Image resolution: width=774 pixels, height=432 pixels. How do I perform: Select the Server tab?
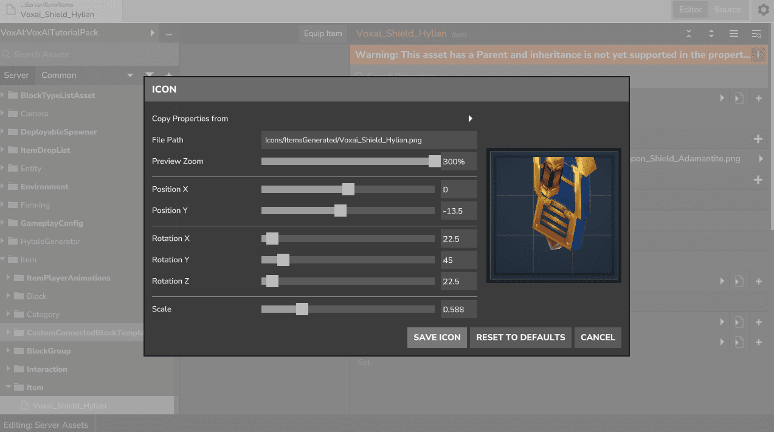click(16, 75)
